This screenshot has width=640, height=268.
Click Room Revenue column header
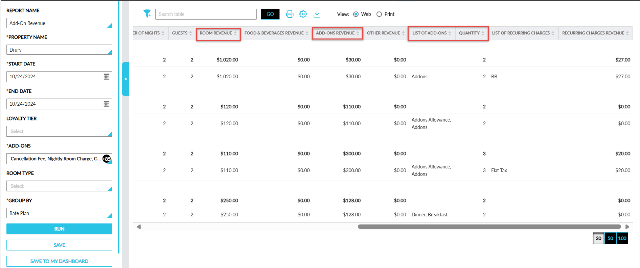coord(216,33)
